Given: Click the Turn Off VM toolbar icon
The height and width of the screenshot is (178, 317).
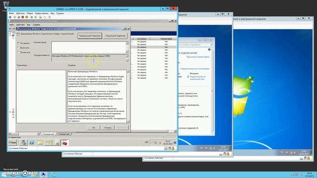Looking at the screenshot, I should [x=19, y=17].
